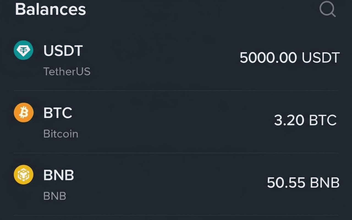Click the green Tether coin icon
This screenshot has height=220, width=352.
click(24, 51)
